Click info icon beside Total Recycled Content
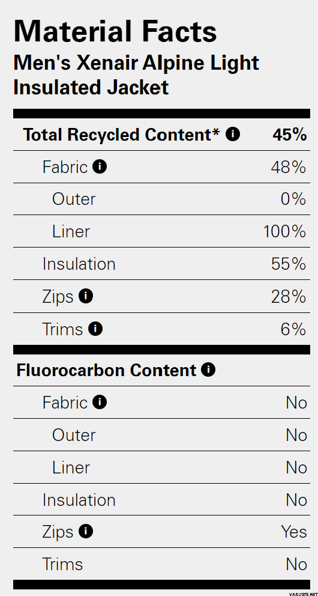Image resolution: width=318 pixels, height=596 pixels. tap(233, 134)
